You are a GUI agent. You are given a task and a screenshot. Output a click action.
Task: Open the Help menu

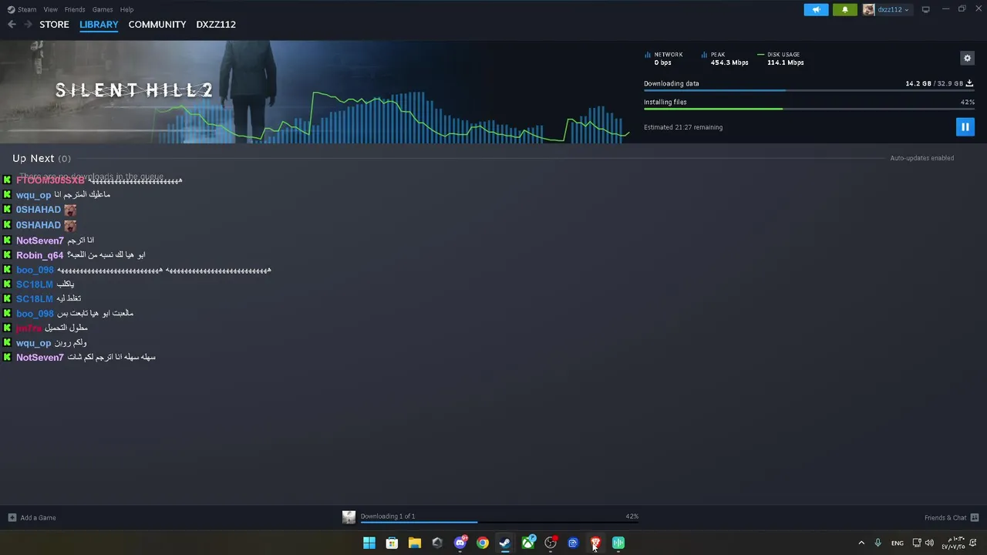point(126,9)
